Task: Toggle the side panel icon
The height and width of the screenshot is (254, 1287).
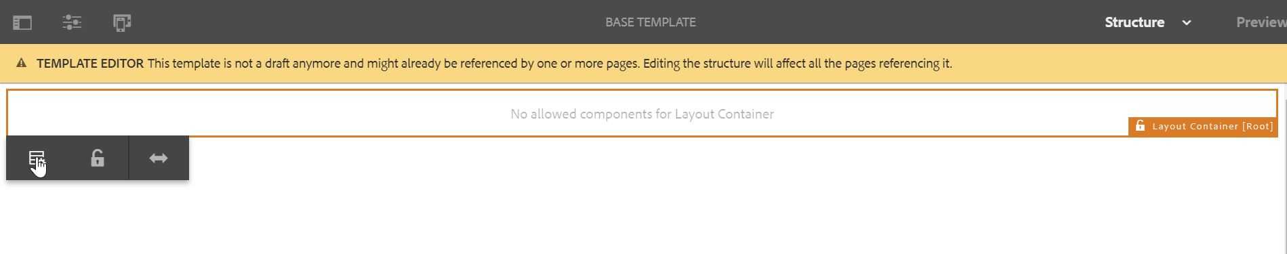Action: (x=22, y=22)
